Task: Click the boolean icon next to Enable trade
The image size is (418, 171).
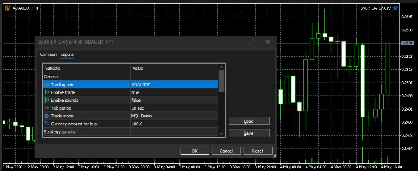Action: click(x=47, y=92)
